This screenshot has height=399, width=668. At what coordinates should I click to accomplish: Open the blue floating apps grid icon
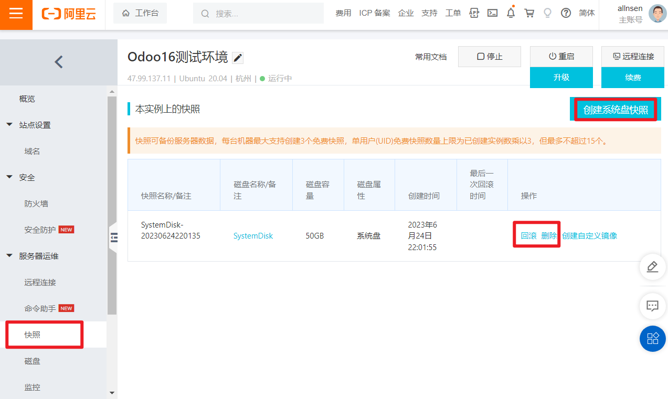point(652,339)
